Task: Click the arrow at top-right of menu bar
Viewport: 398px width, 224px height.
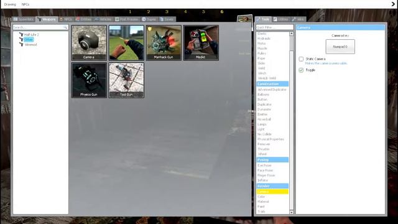Action: click(x=393, y=4)
